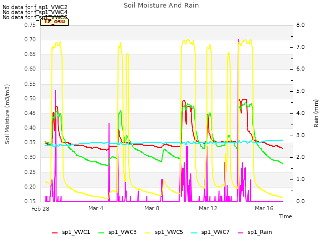
Task: Click the Time axis label
Action: 286,216
